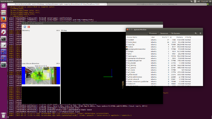Click the refresh icon in RTAB-Map toolbar
212x119 pixels.
pos(25,27)
